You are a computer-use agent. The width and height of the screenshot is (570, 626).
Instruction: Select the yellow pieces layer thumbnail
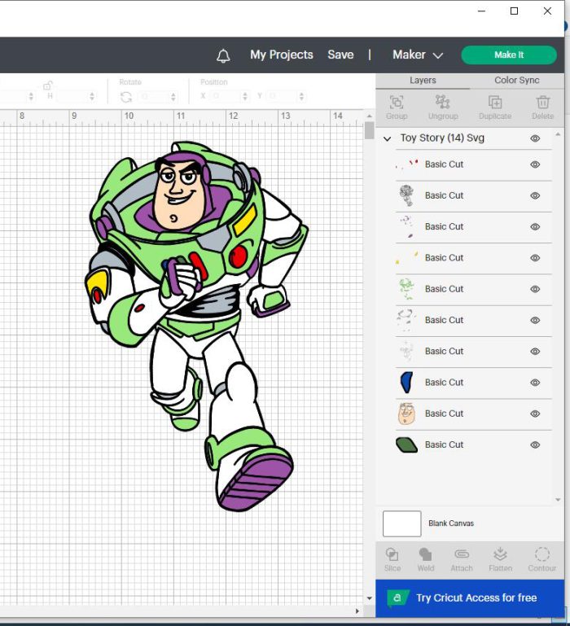pyautogui.click(x=406, y=258)
